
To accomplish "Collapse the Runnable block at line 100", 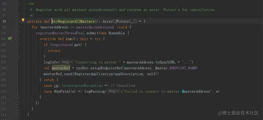I will tap(18, 33).
